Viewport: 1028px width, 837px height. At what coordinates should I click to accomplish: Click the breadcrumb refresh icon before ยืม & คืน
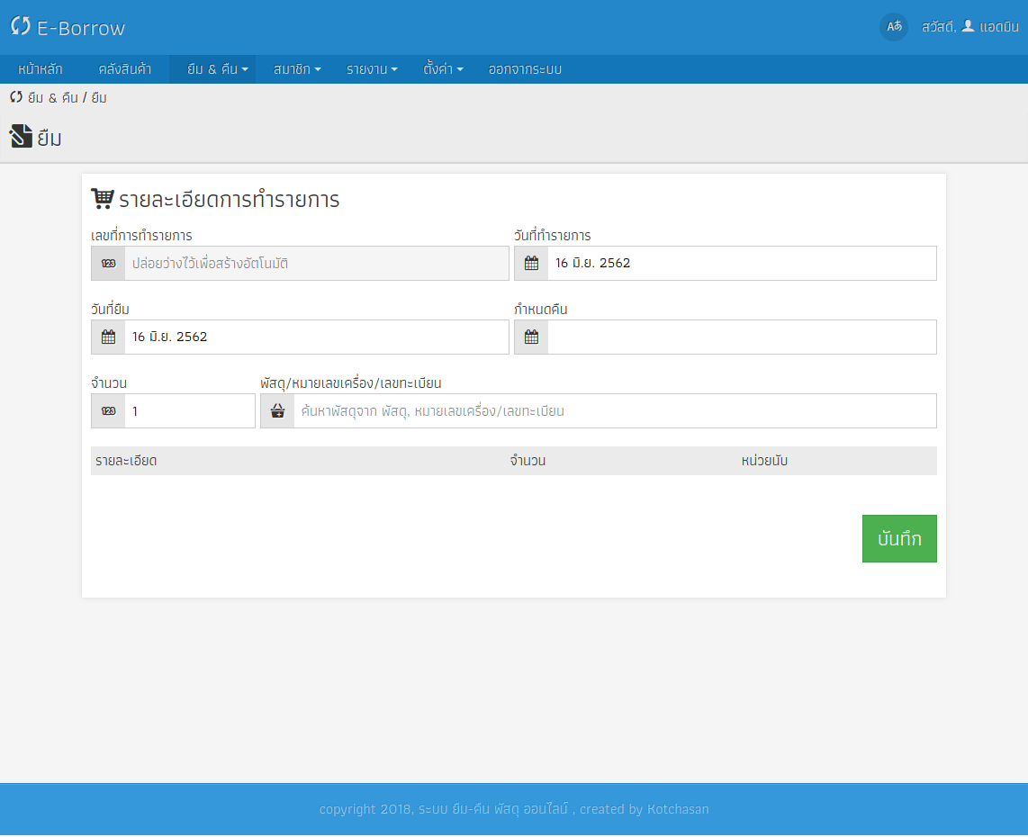[16, 97]
